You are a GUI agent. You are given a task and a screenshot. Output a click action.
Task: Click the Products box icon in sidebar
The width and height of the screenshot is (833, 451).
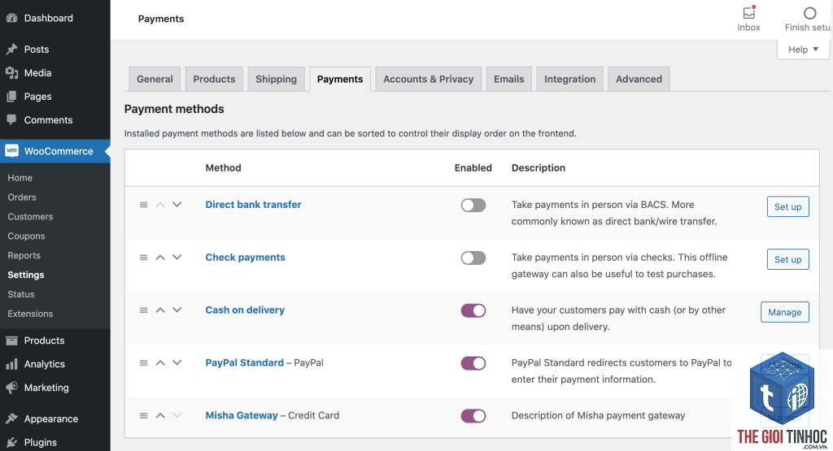point(11,340)
